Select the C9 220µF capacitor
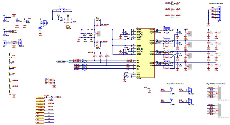The height and width of the screenshot is (125, 230). 17,21
